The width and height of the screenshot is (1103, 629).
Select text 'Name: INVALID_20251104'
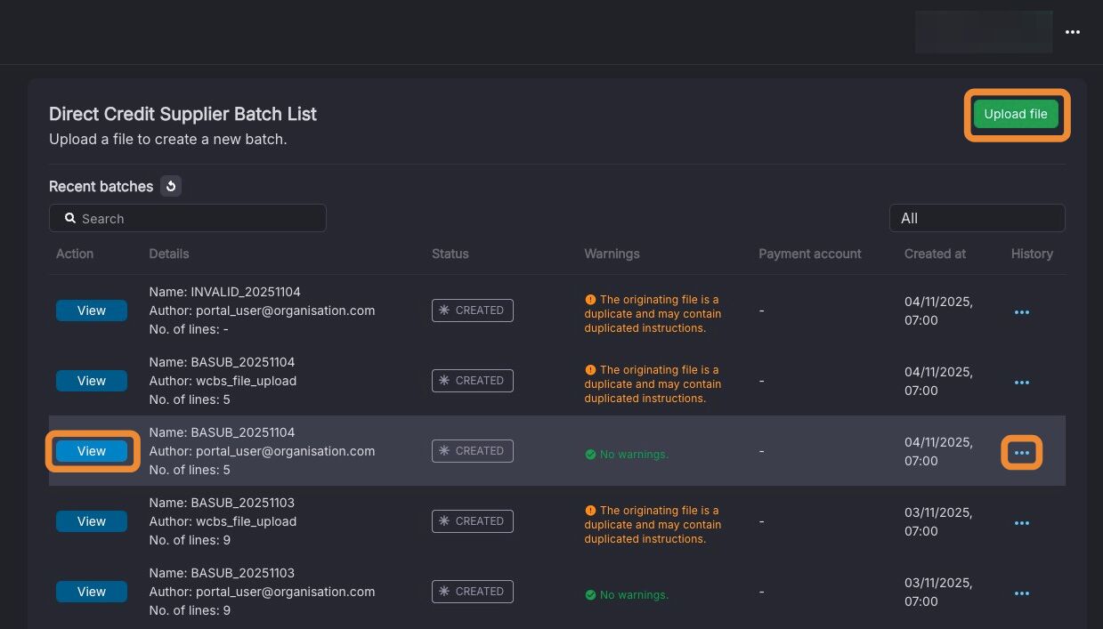point(225,292)
